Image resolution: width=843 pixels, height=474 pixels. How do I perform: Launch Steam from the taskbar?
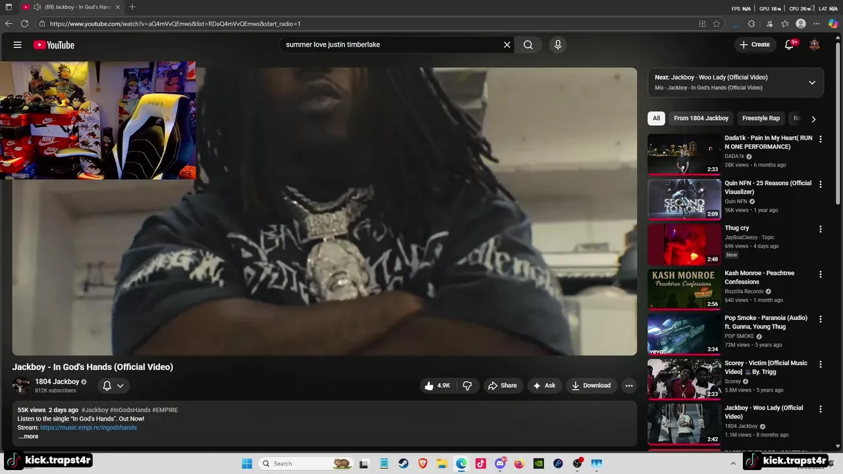[402, 463]
